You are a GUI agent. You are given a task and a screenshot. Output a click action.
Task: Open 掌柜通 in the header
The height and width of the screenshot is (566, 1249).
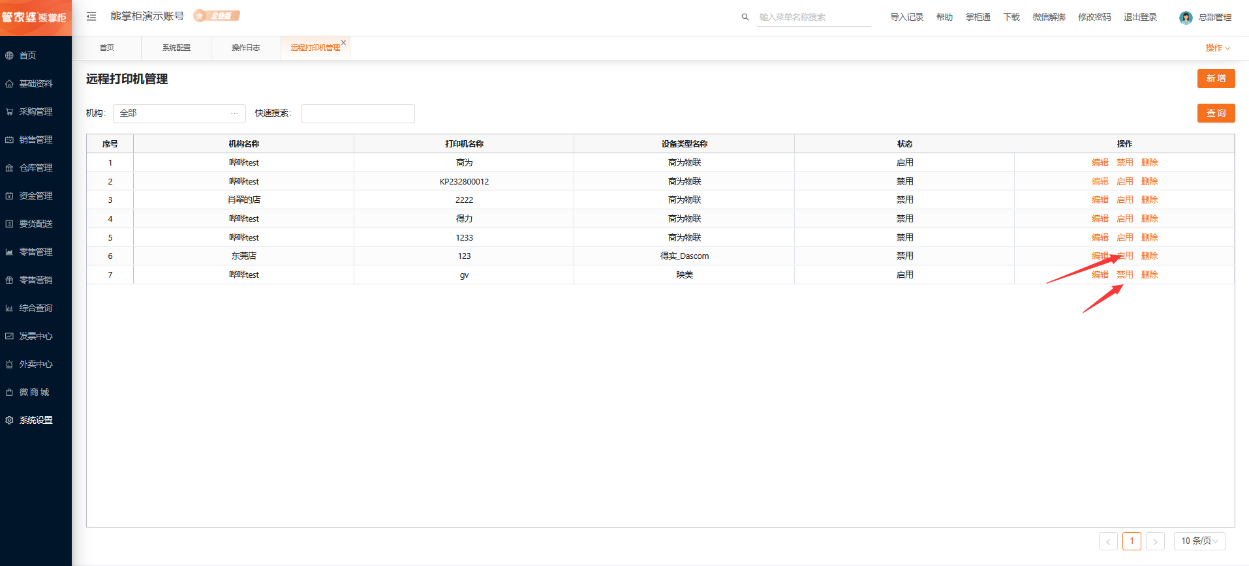click(x=978, y=17)
